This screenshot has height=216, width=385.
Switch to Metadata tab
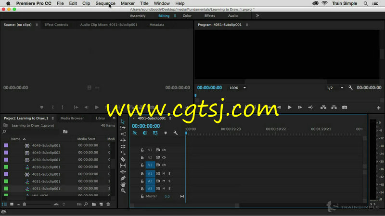click(x=157, y=25)
